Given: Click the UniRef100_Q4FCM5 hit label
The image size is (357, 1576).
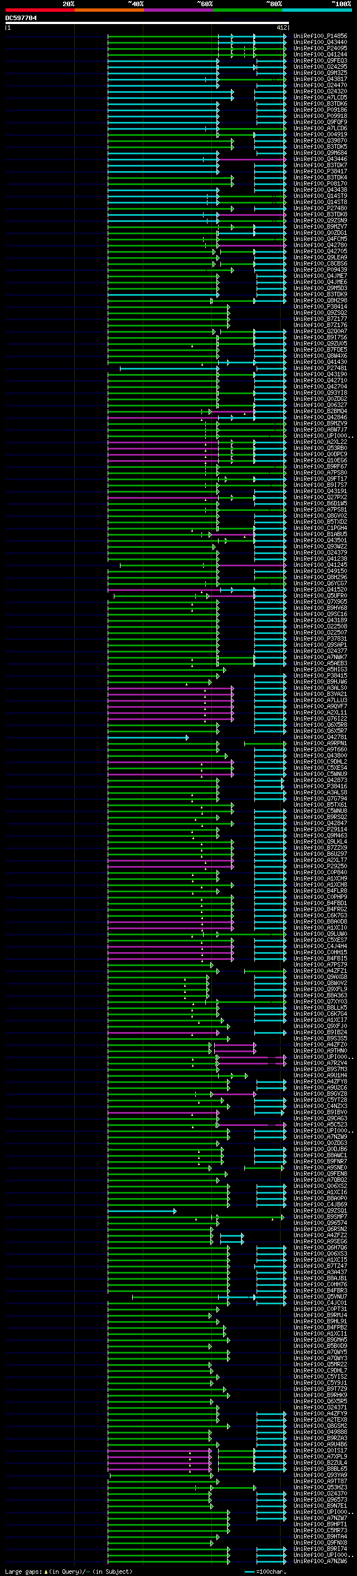Looking at the screenshot, I should point(320,239).
